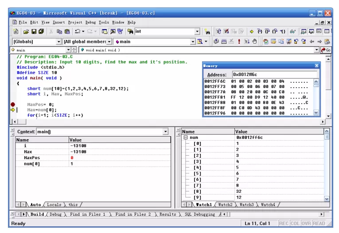
Task: Click the Execute Program exclamation icon
Action: point(239,42)
